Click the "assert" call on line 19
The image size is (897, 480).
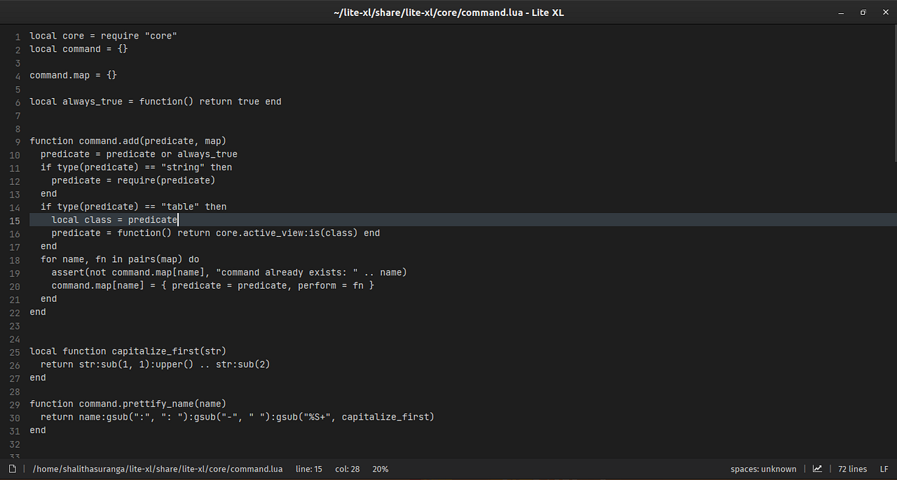67,272
